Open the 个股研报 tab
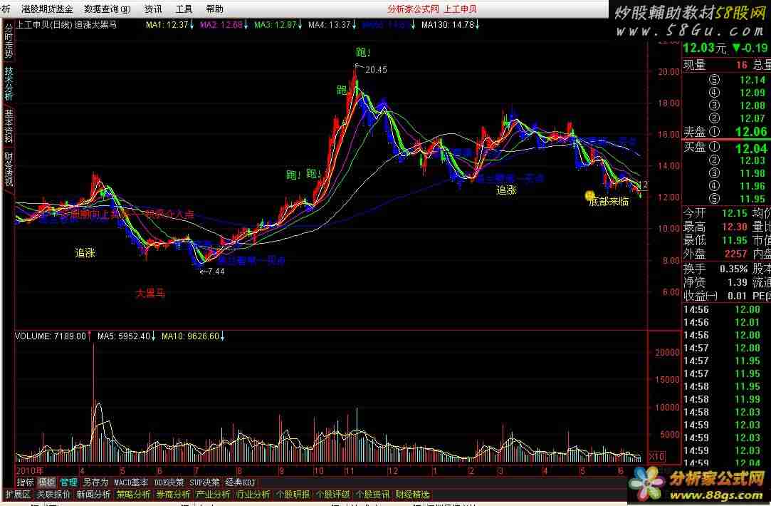 tap(293, 494)
